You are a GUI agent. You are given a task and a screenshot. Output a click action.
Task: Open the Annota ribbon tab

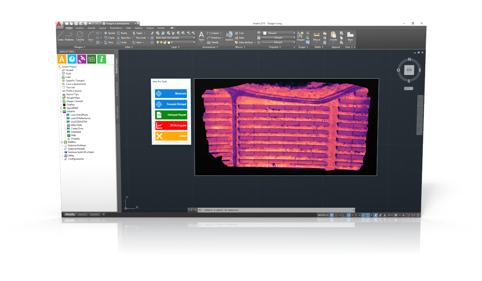tap(92, 28)
